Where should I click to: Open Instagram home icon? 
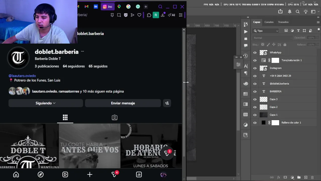[x=16, y=174]
